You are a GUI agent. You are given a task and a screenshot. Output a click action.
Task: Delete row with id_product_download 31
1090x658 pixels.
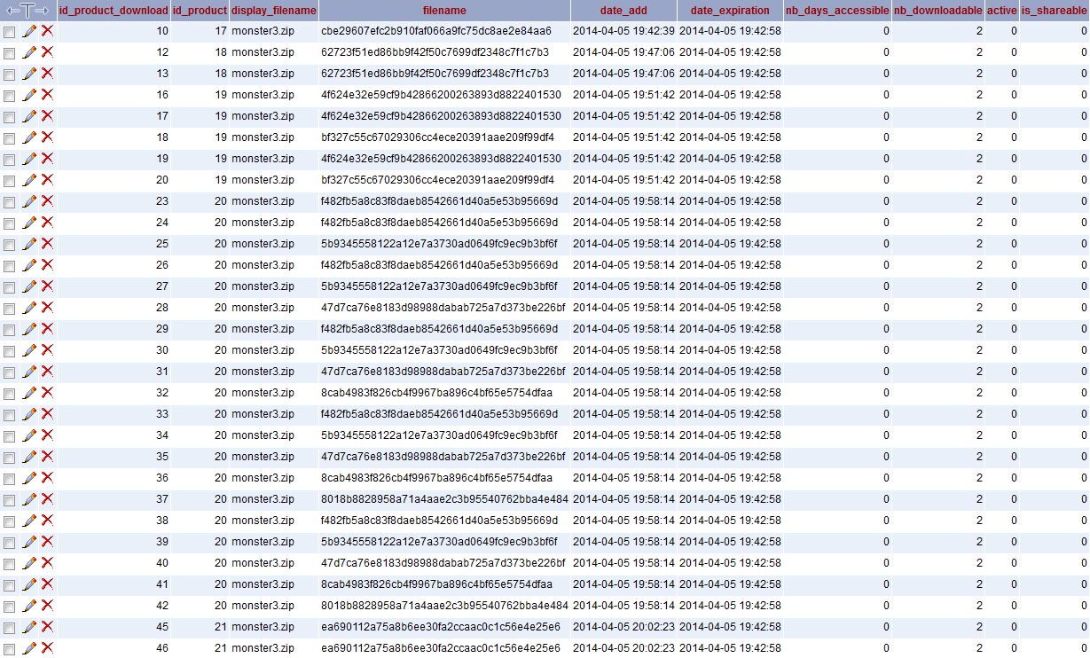(47, 372)
